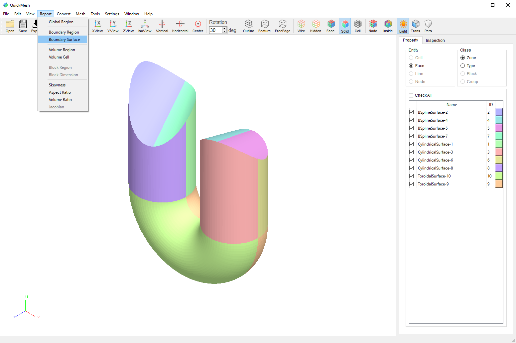
Task: Open the Convert menu
Action: (x=64, y=14)
